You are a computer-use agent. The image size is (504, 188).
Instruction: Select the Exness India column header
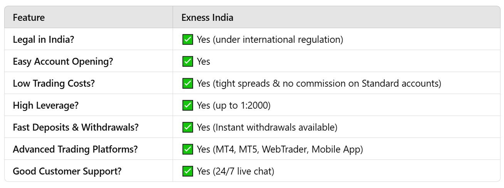(x=207, y=18)
